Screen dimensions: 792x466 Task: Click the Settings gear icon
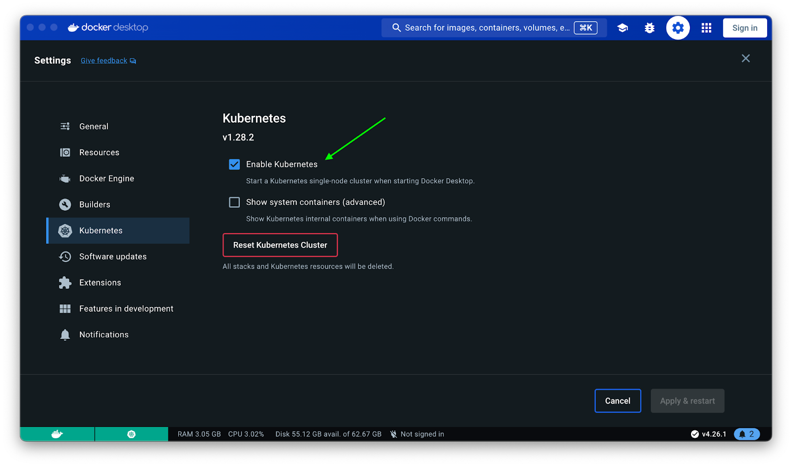(678, 28)
